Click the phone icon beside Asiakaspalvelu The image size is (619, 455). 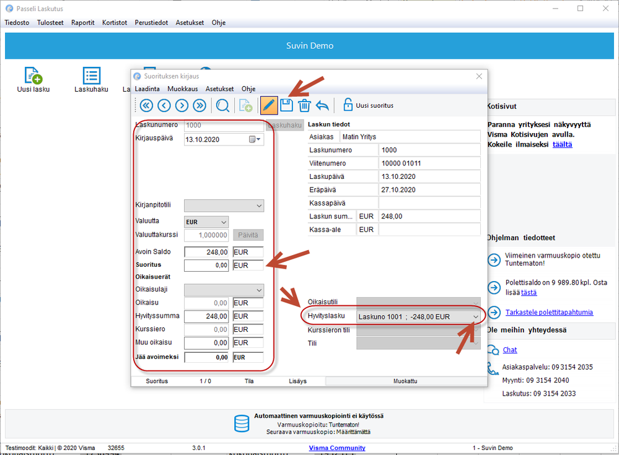coord(493,369)
